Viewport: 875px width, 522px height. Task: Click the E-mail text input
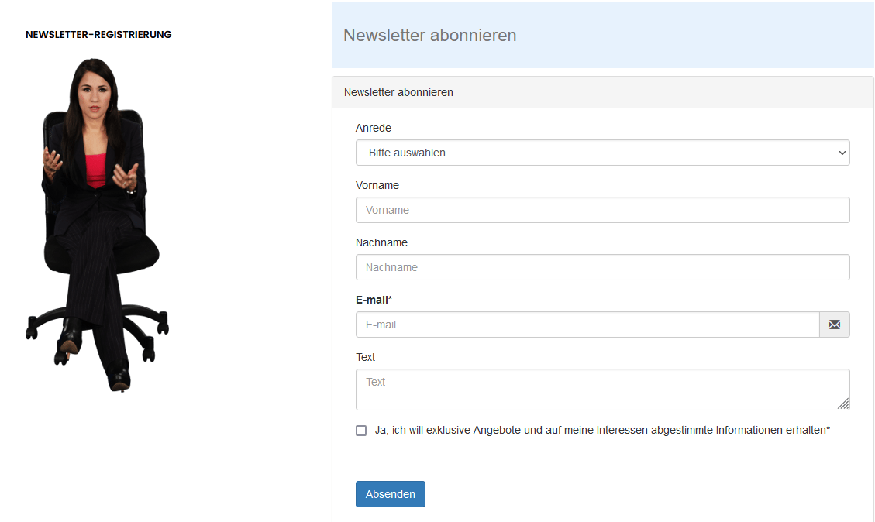[x=587, y=325]
